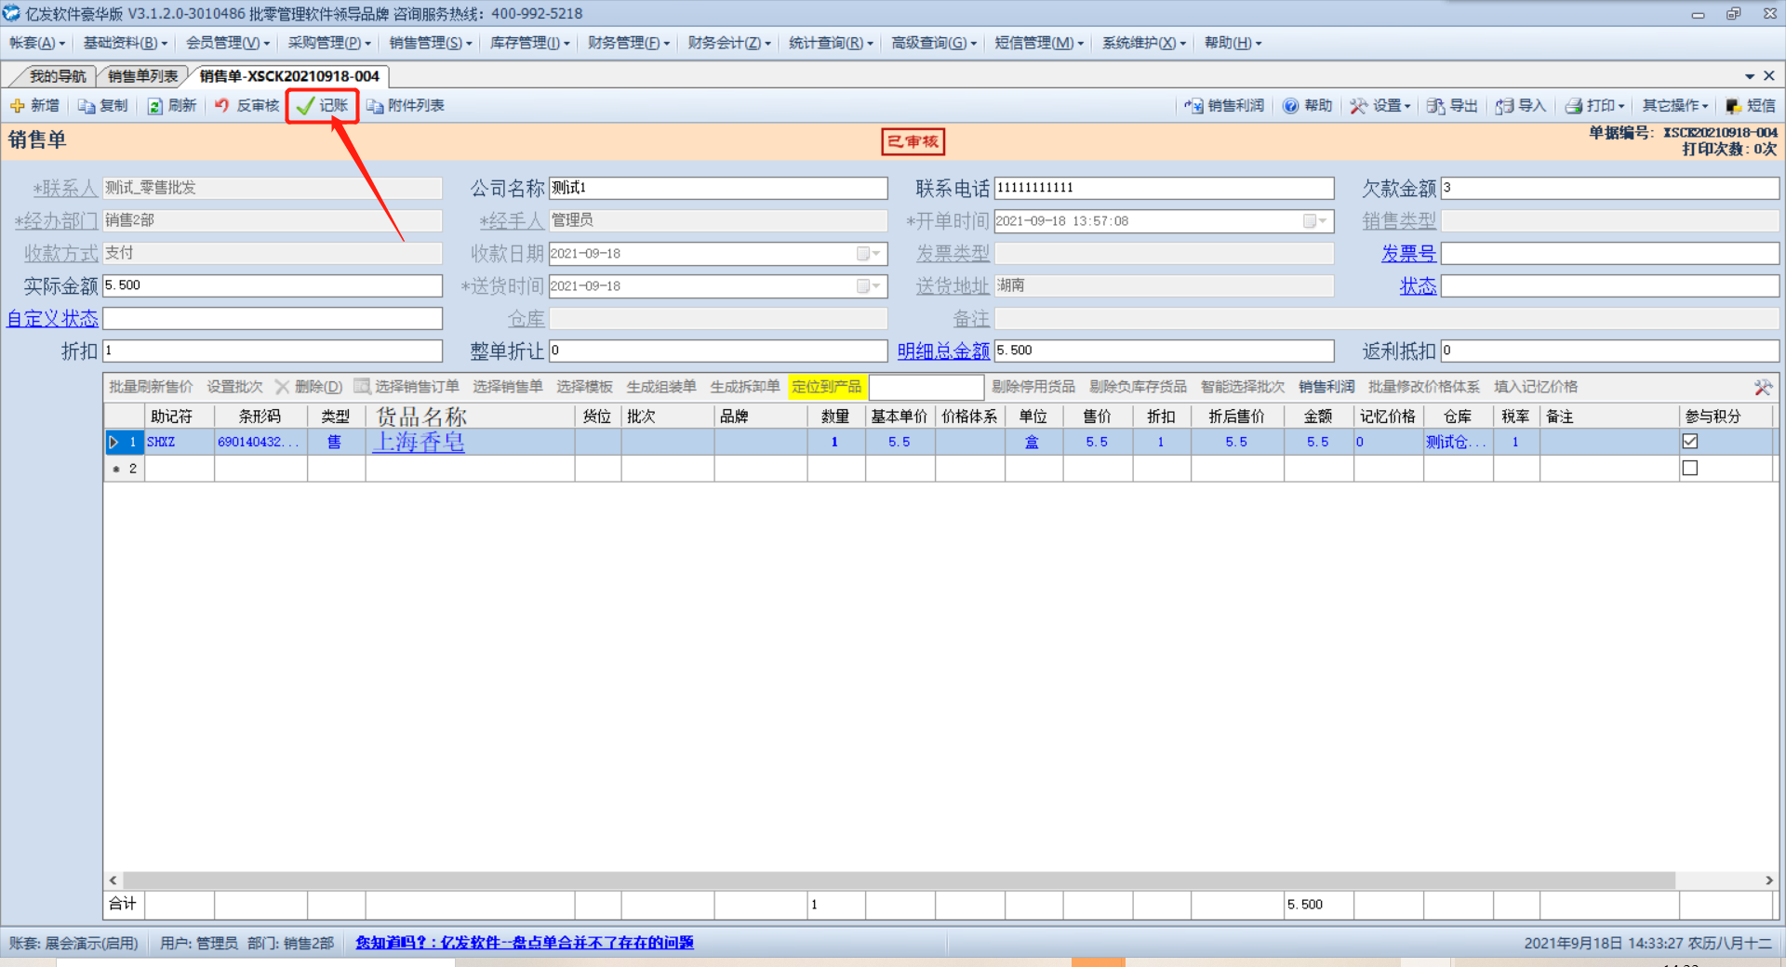The width and height of the screenshot is (1786, 967).
Task: Open the 帐套(A) menu
Action: pos(37,43)
